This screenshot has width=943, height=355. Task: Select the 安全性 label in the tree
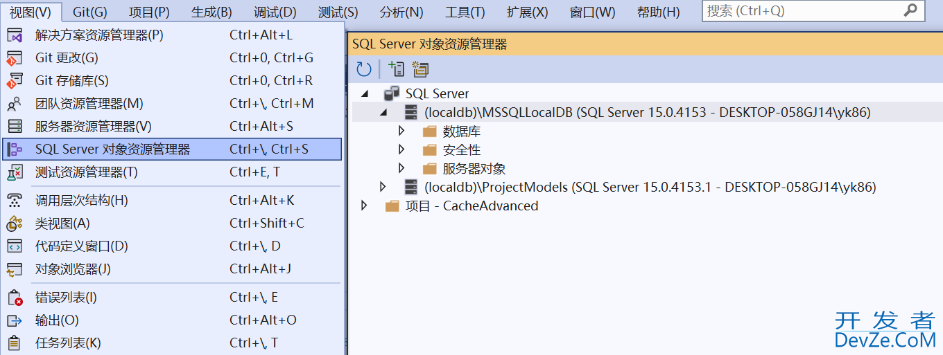[x=462, y=150]
